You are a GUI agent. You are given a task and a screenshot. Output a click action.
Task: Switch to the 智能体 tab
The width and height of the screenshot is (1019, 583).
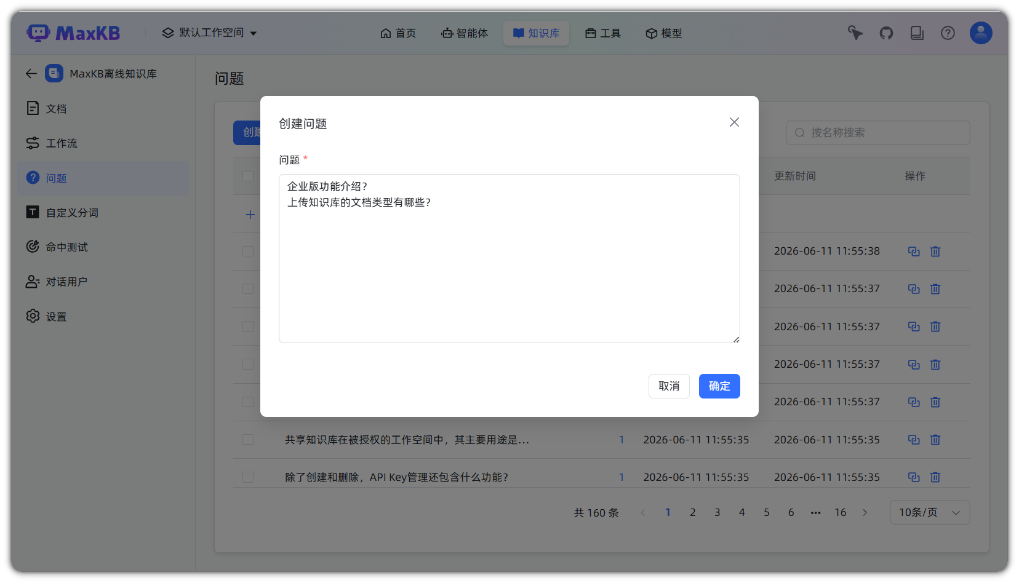(x=465, y=33)
